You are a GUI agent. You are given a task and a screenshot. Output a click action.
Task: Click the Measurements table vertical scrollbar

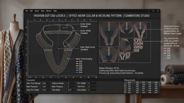[160, 84]
